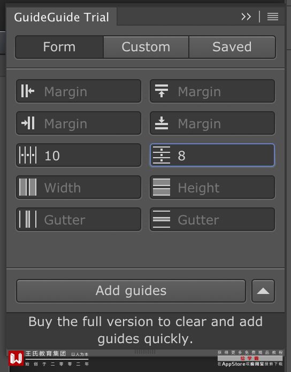Open the panel hamburger menu
291x372 pixels.
tap(273, 17)
